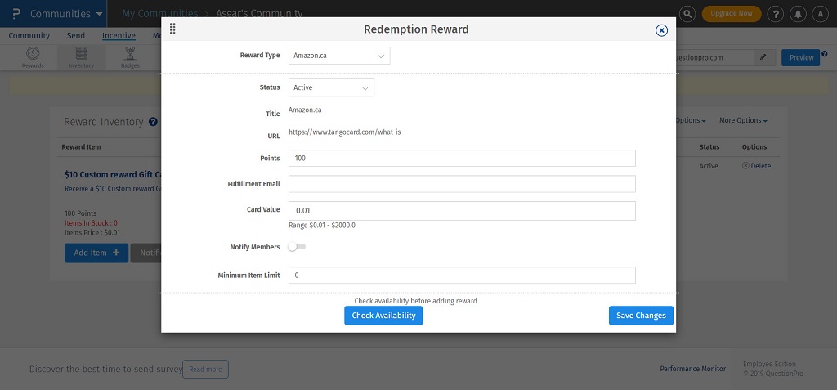Click the $10 Custom reward Gift title
The width and height of the screenshot is (837, 390).
[x=113, y=175]
